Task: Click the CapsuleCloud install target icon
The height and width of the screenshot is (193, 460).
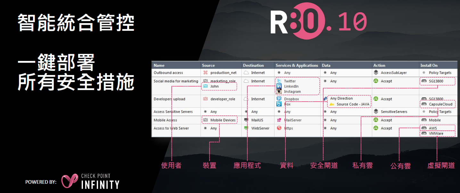Action: tap(424, 104)
